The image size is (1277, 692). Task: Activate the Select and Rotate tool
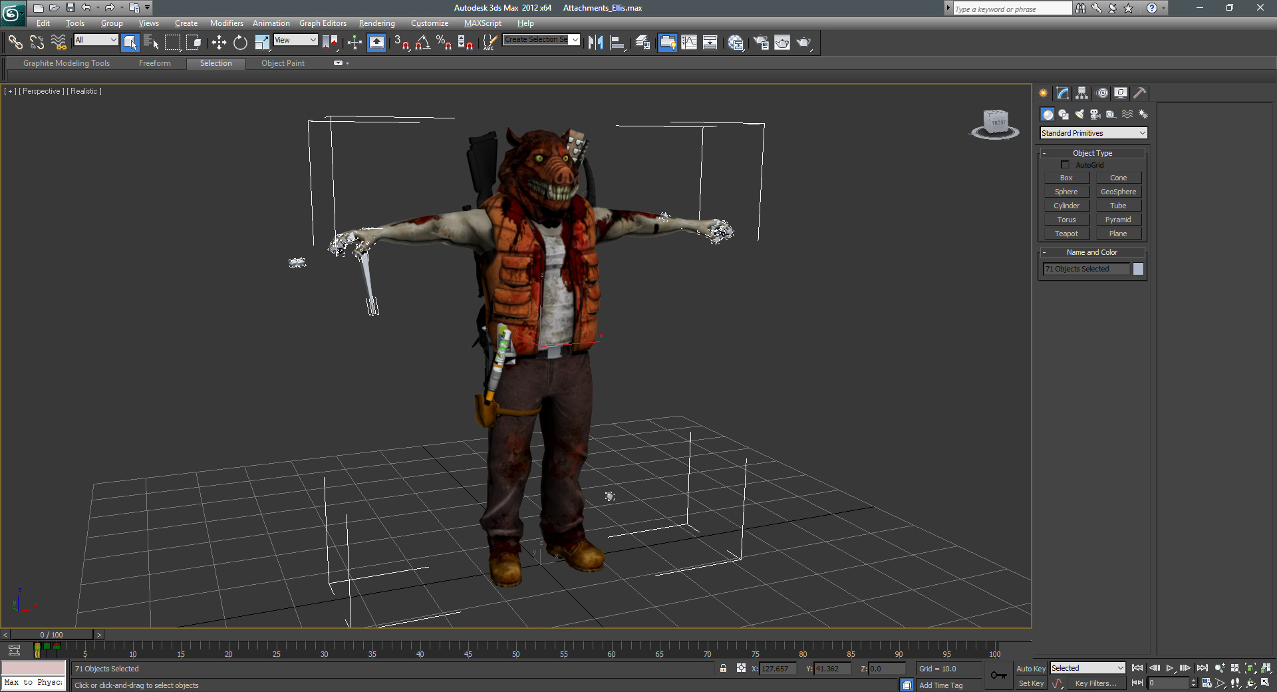[x=240, y=43]
